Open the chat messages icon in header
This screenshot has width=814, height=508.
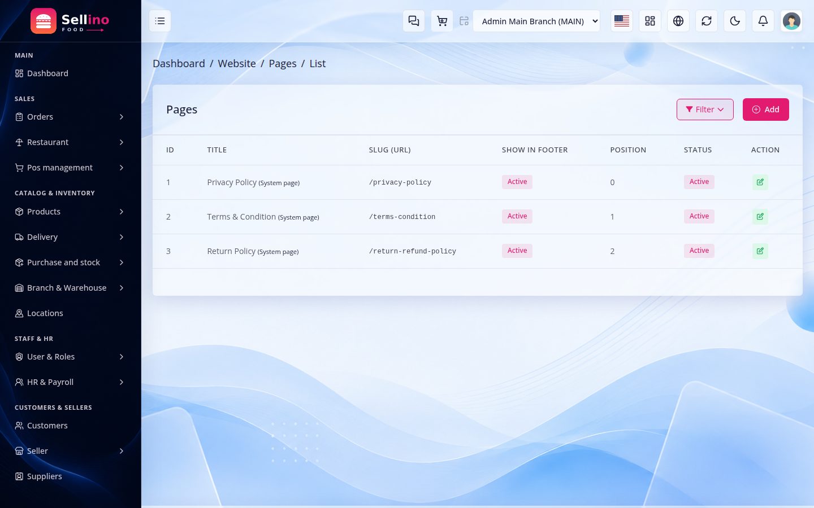[414, 21]
